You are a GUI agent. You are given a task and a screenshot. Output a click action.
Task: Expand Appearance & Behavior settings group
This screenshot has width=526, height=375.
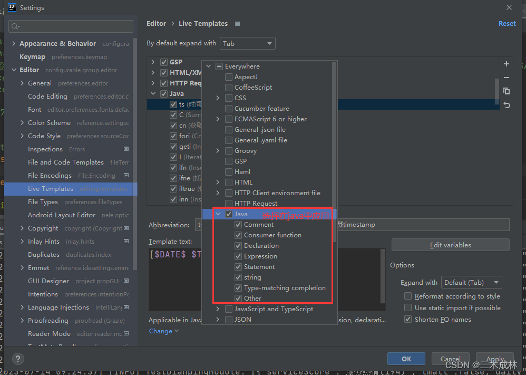(x=14, y=44)
